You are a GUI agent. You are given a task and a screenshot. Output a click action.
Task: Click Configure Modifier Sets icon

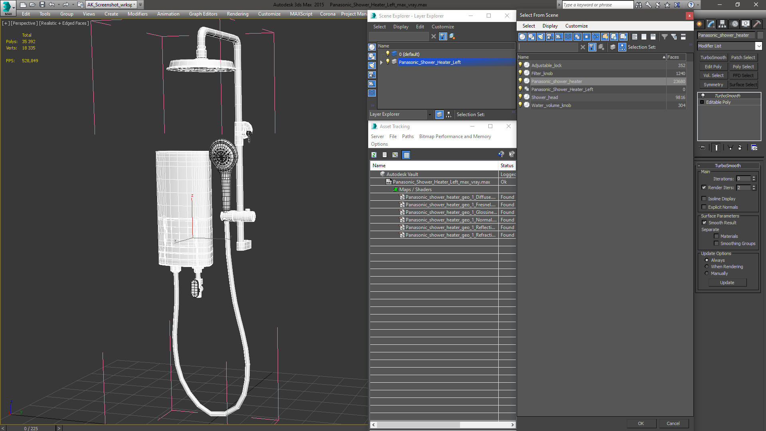(x=754, y=148)
